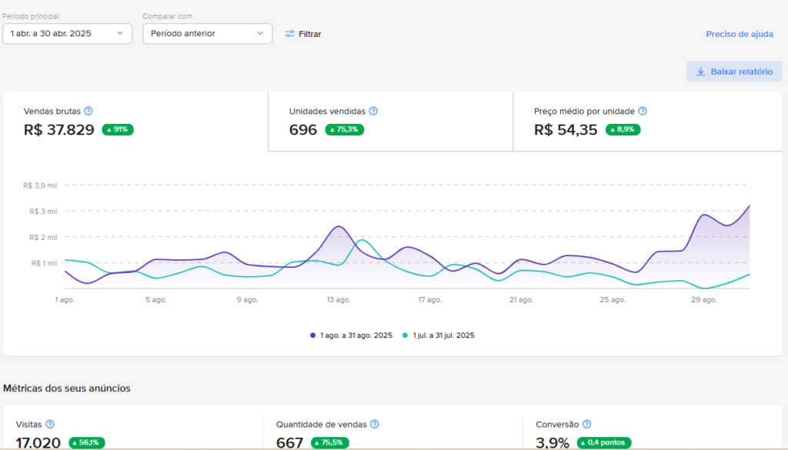Click help icon next to Vendas brutas
788x450 pixels.
88,112
